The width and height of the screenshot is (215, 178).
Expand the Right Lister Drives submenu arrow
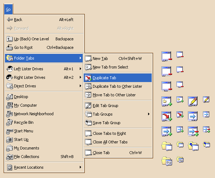pos(80,77)
